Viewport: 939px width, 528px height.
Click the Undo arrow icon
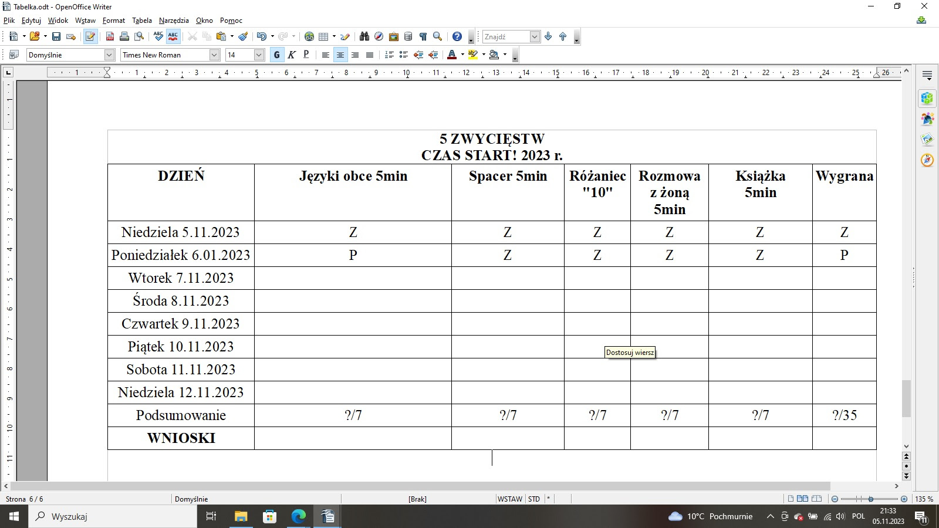[261, 36]
